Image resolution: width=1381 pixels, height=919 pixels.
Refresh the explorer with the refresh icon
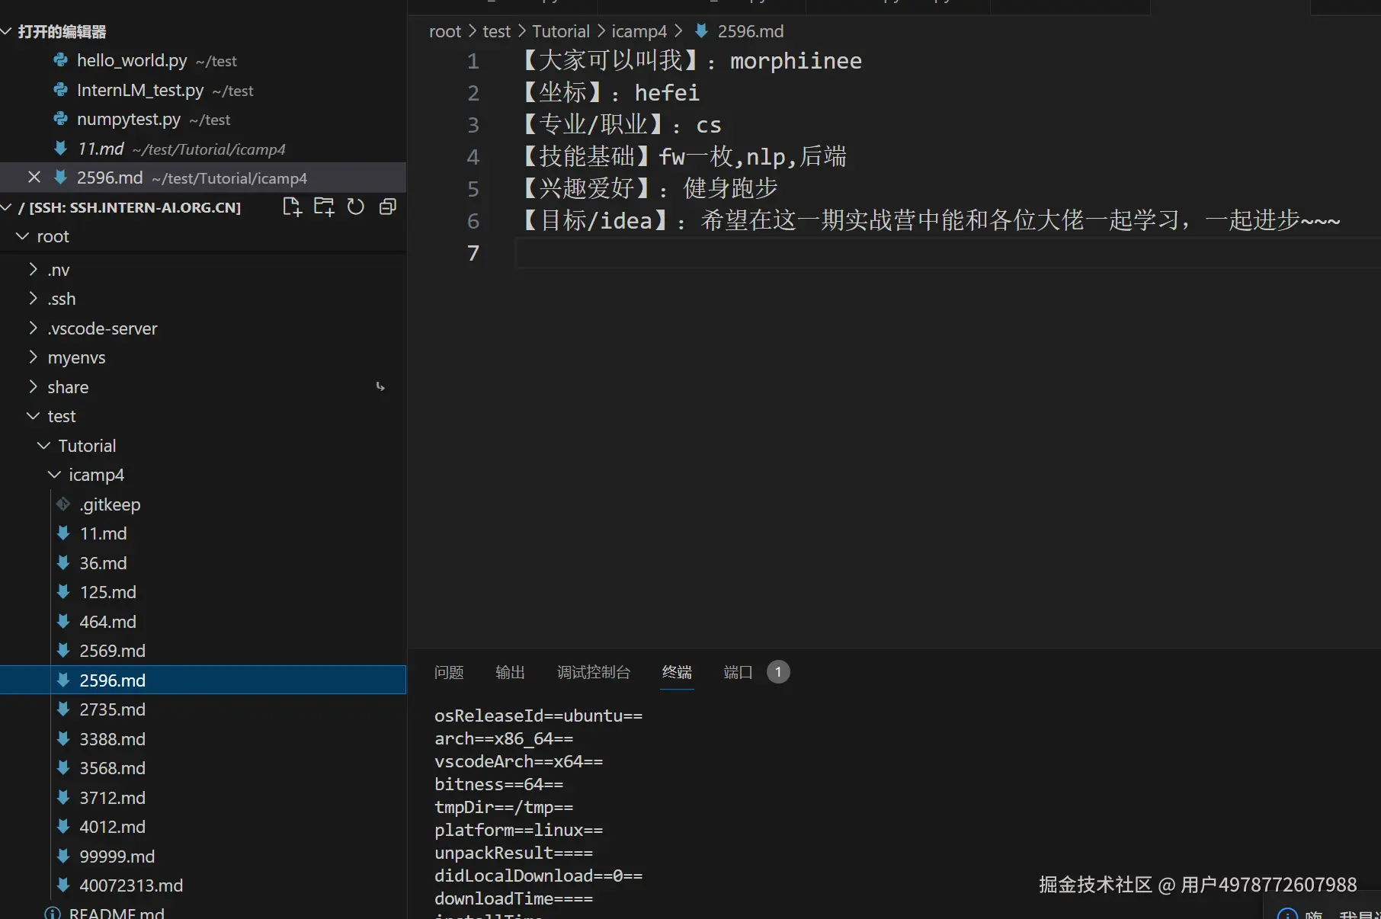pyautogui.click(x=356, y=207)
